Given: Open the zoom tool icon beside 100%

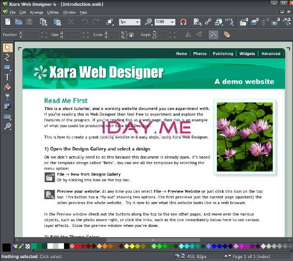Looking at the screenshot, I should (149, 22).
